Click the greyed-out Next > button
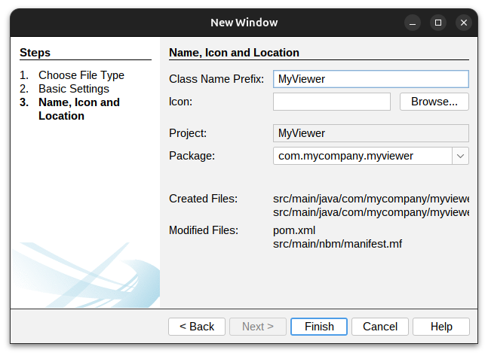The image size is (488, 356). 258,327
